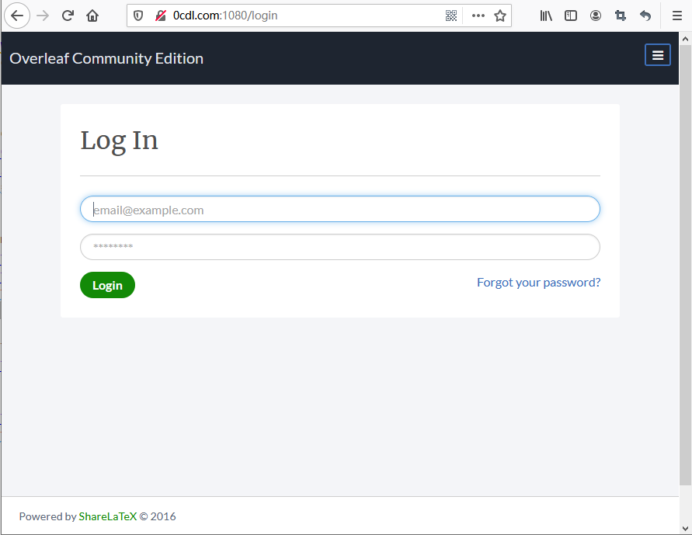Image resolution: width=692 pixels, height=535 pixels.
Task: Bookmark this page with the star icon
Action: [x=500, y=16]
